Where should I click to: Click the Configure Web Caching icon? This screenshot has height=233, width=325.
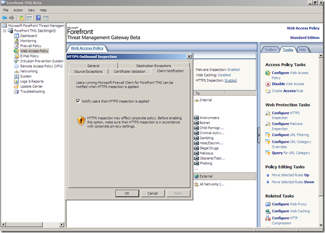(268, 211)
